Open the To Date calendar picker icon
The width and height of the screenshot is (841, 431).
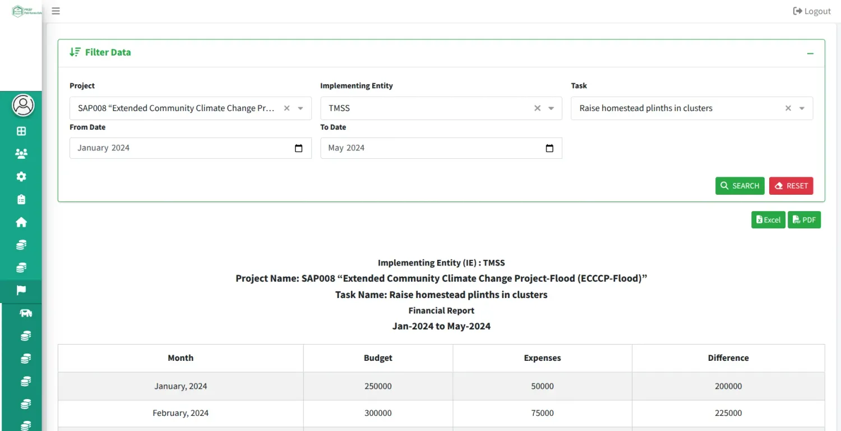tap(549, 148)
